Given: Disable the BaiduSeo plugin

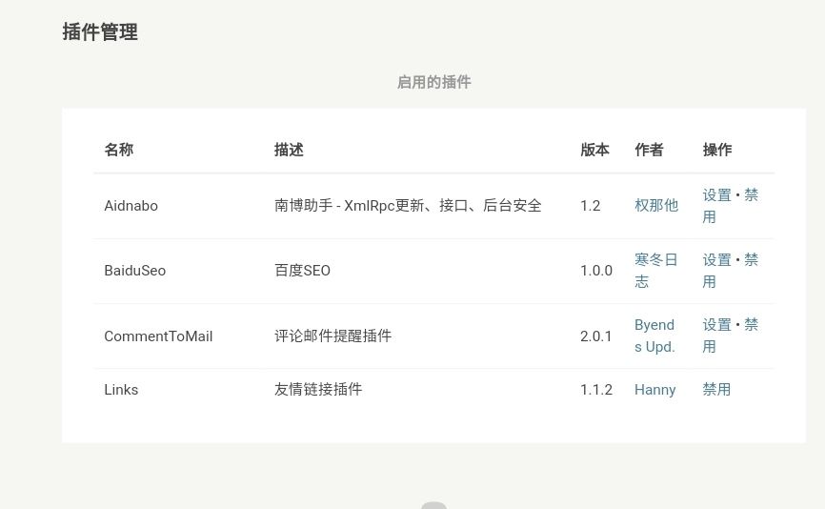Looking at the screenshot, I should point(751,259).
